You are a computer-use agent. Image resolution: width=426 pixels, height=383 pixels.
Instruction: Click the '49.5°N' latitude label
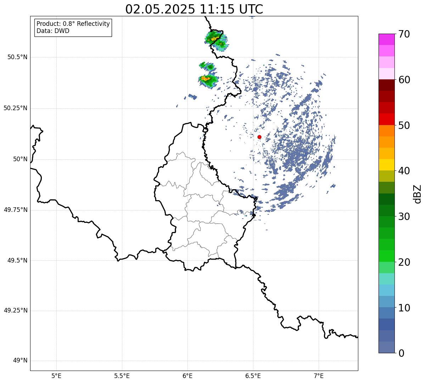17,260
